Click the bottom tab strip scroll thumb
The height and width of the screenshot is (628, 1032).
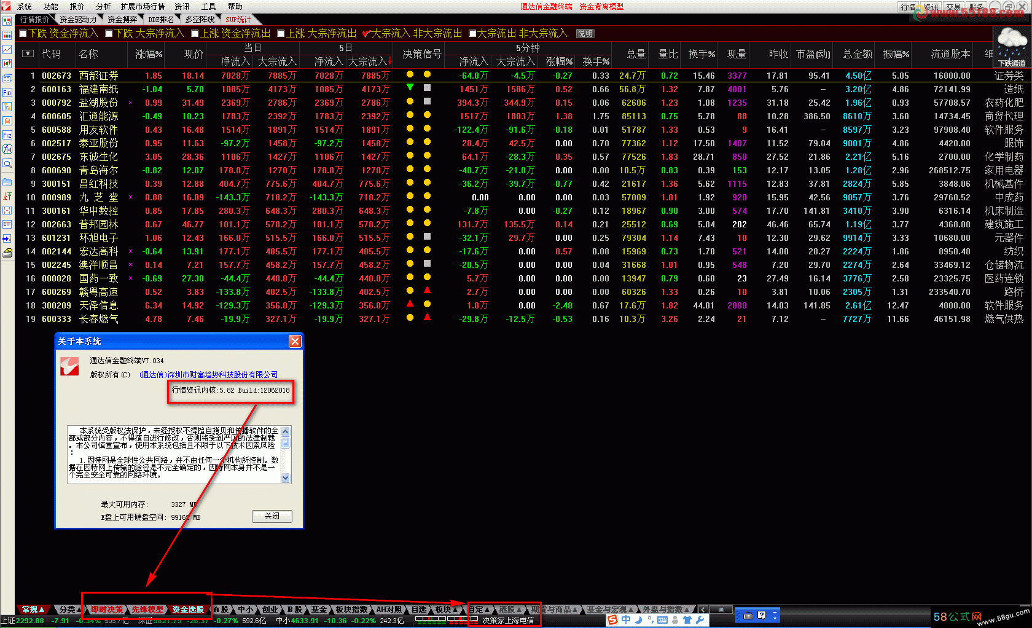[721, 610]
